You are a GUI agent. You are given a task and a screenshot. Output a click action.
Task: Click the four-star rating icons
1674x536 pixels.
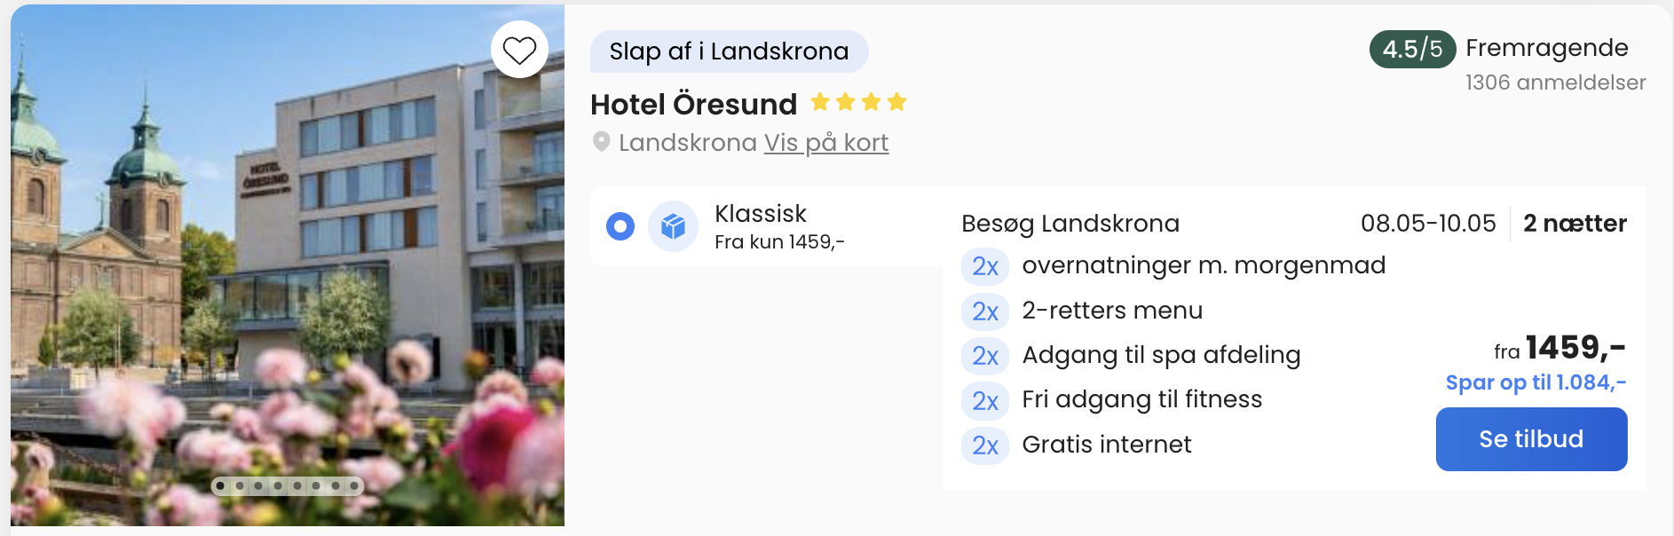point(858,103)
